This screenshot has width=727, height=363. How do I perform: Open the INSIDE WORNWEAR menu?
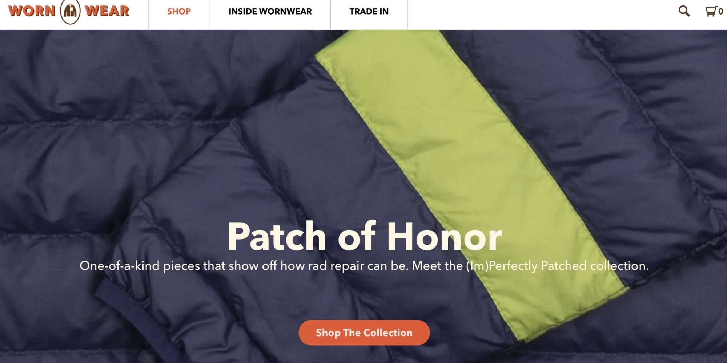coord(270,12)
